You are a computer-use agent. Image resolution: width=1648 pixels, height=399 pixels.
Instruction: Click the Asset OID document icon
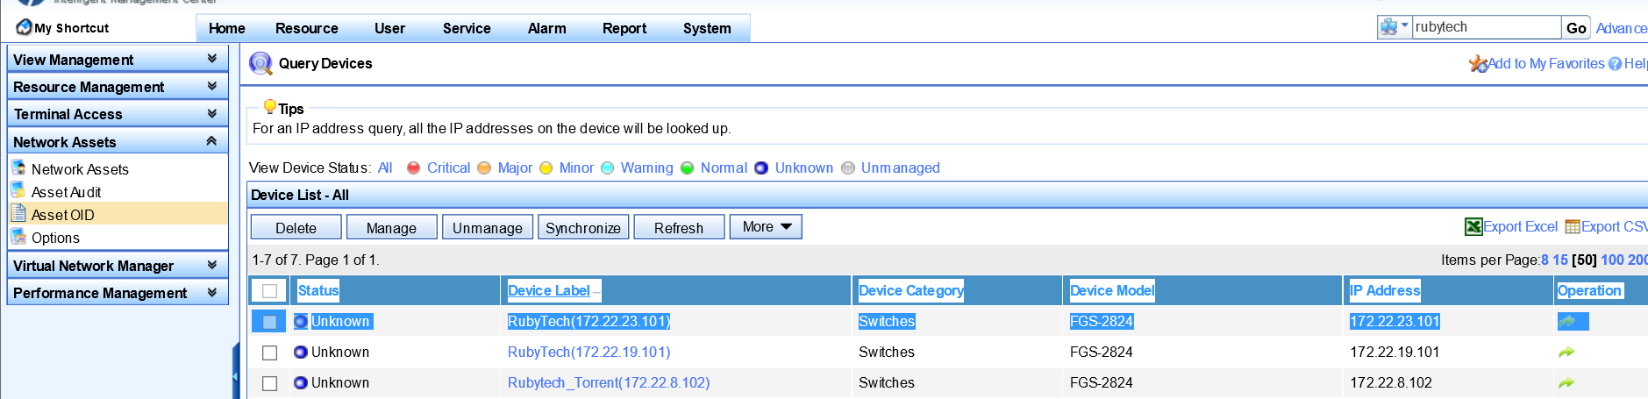[x=18, y=213]
